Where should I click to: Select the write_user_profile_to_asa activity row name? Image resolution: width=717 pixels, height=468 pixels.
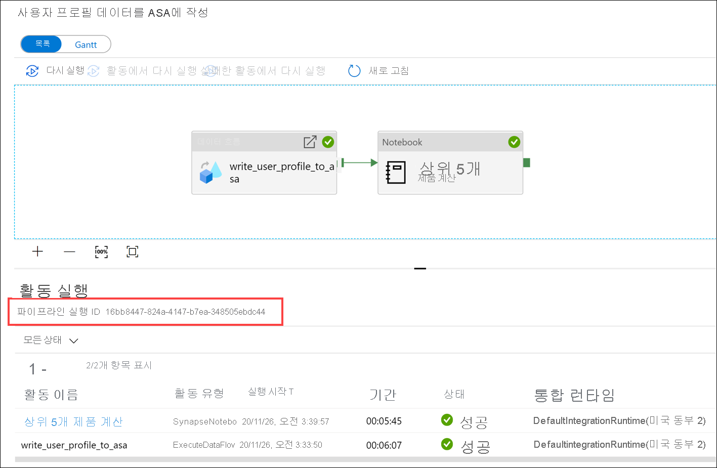coord(74,445)
